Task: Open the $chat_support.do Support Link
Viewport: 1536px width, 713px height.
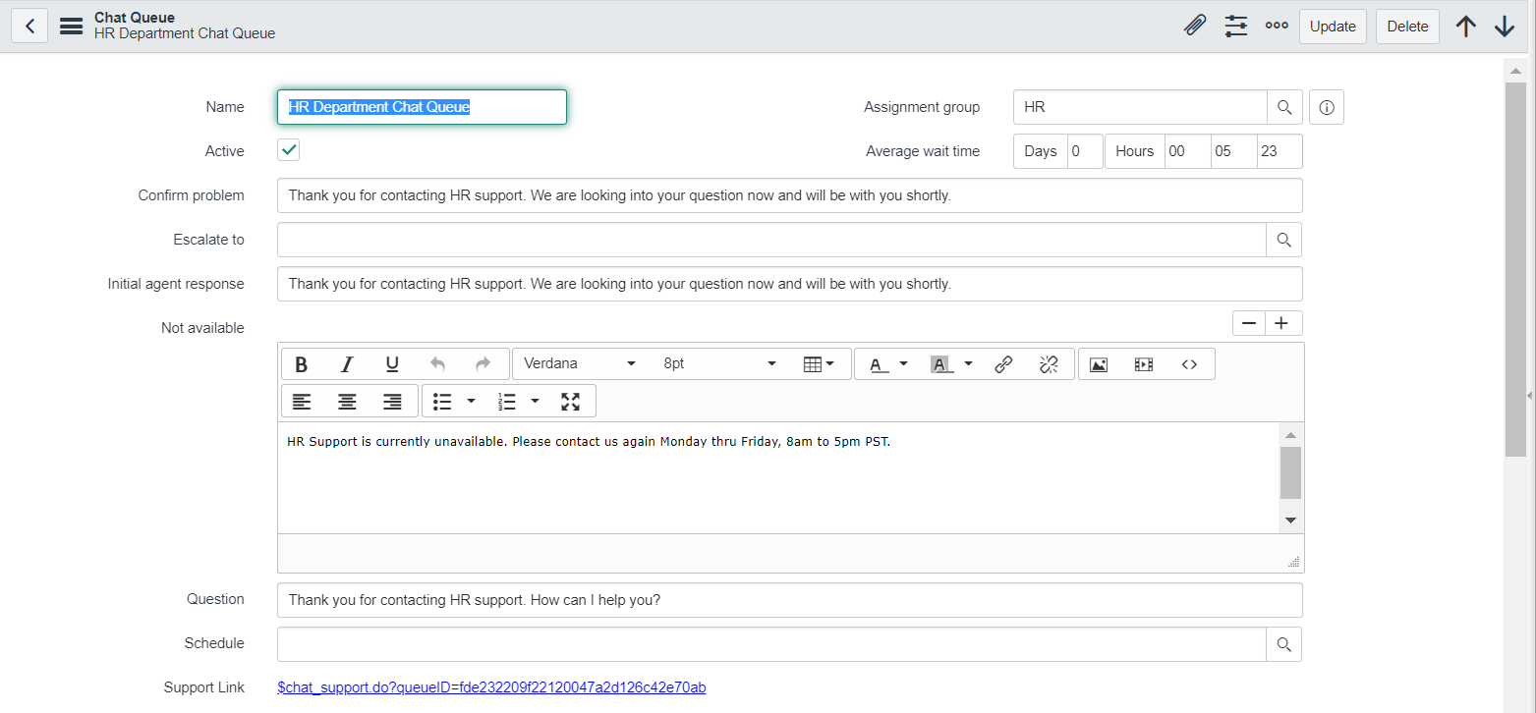Action: pos(491,687)
